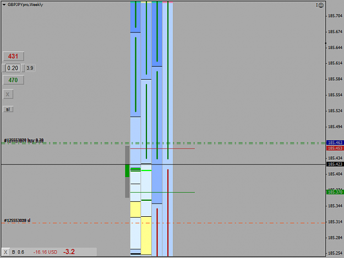Click the X button beside B 0.6
Image resolution: width=344 pixels, height=258 pixels.
click(x=6, y=252)
